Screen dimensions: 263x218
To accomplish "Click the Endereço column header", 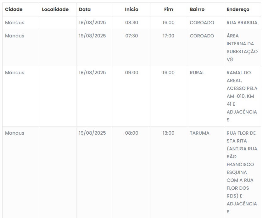I will click(238, 9).
